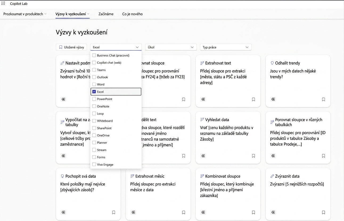Open the Co je nového tab
Image resolution: width=344 pixels, height=221 pixels.
click(x=132, y=14)
